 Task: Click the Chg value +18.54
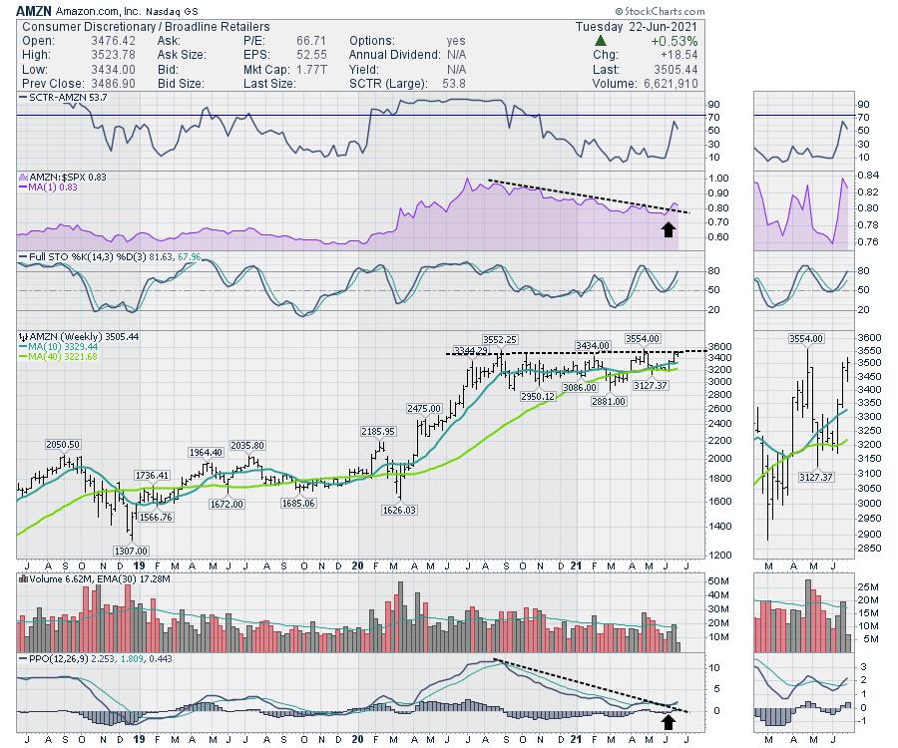[x=678, y=55]
